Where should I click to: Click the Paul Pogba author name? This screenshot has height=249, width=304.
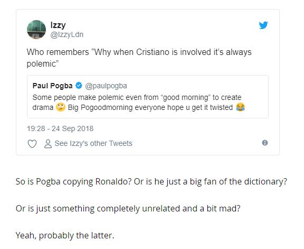click(52, 86)
